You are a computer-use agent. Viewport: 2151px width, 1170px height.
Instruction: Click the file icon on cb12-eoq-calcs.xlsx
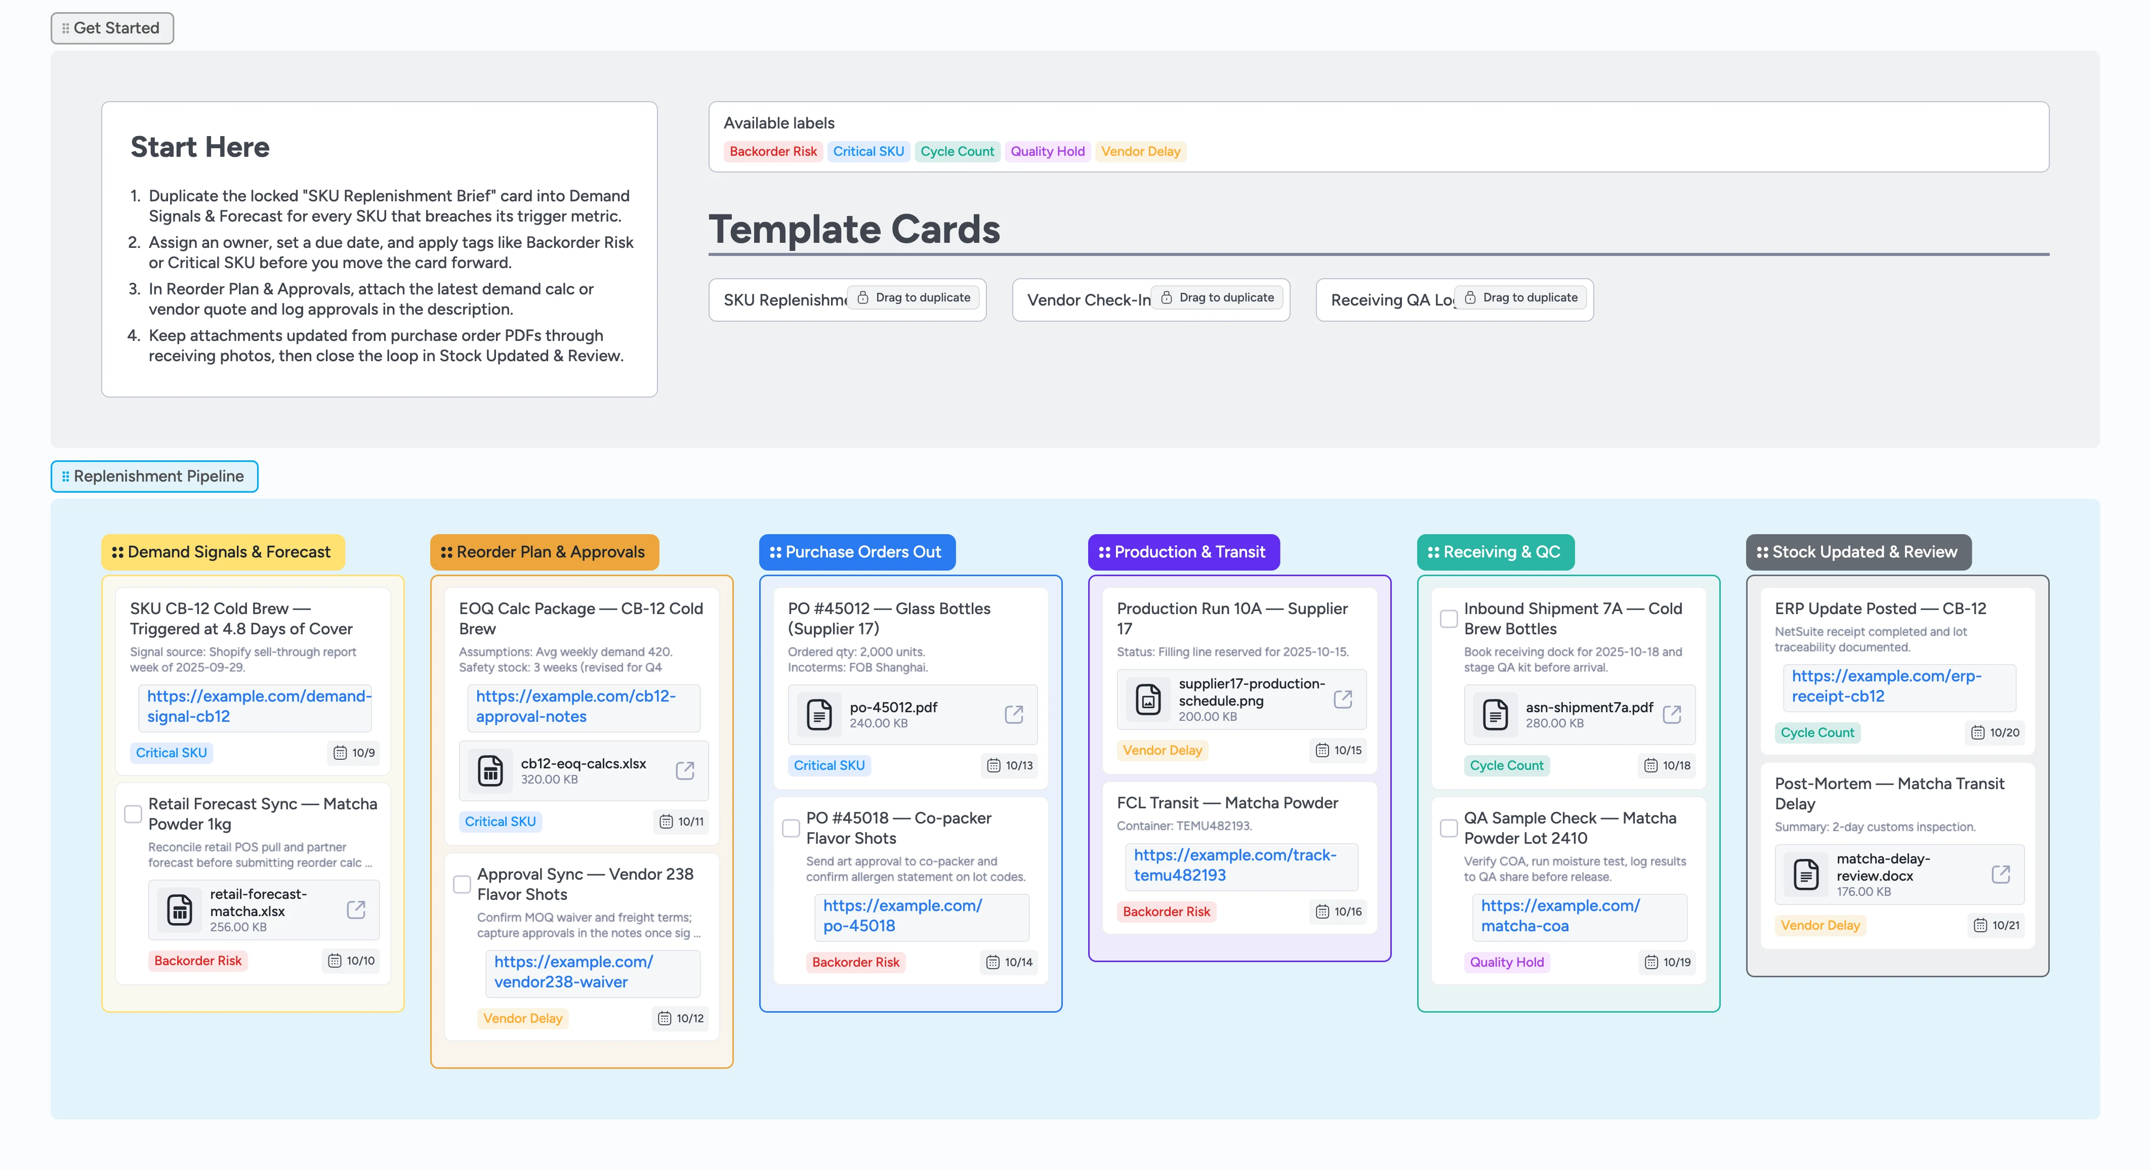(x=492, y=770)
